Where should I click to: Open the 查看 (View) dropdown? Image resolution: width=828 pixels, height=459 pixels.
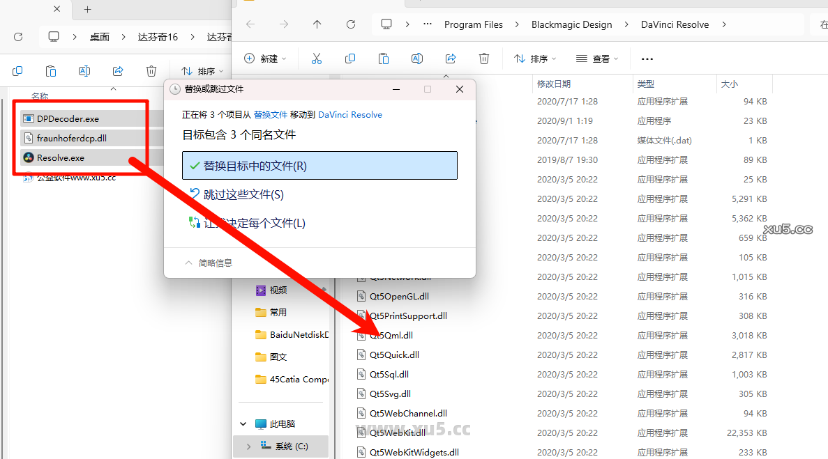(597, 59)
